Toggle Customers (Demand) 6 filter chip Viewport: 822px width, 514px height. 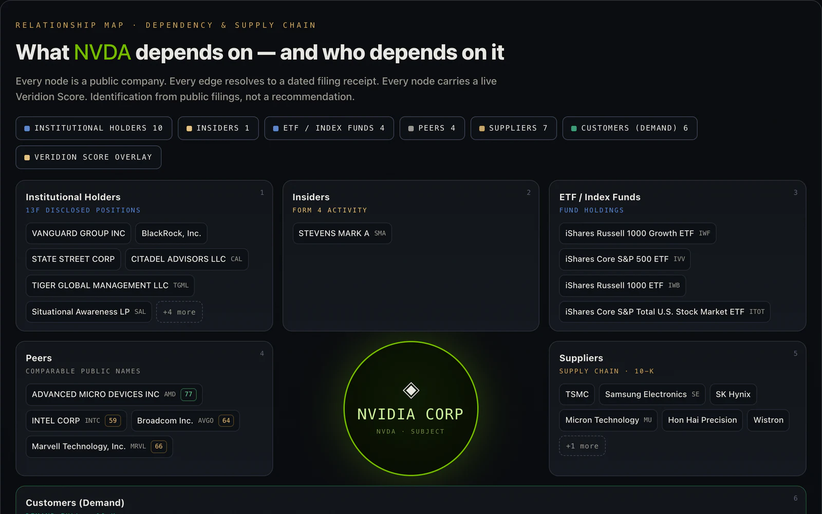pos(630,128)
